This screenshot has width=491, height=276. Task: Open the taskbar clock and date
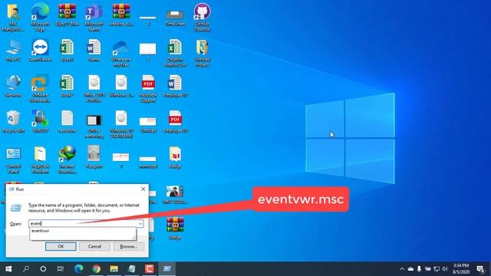461,269
